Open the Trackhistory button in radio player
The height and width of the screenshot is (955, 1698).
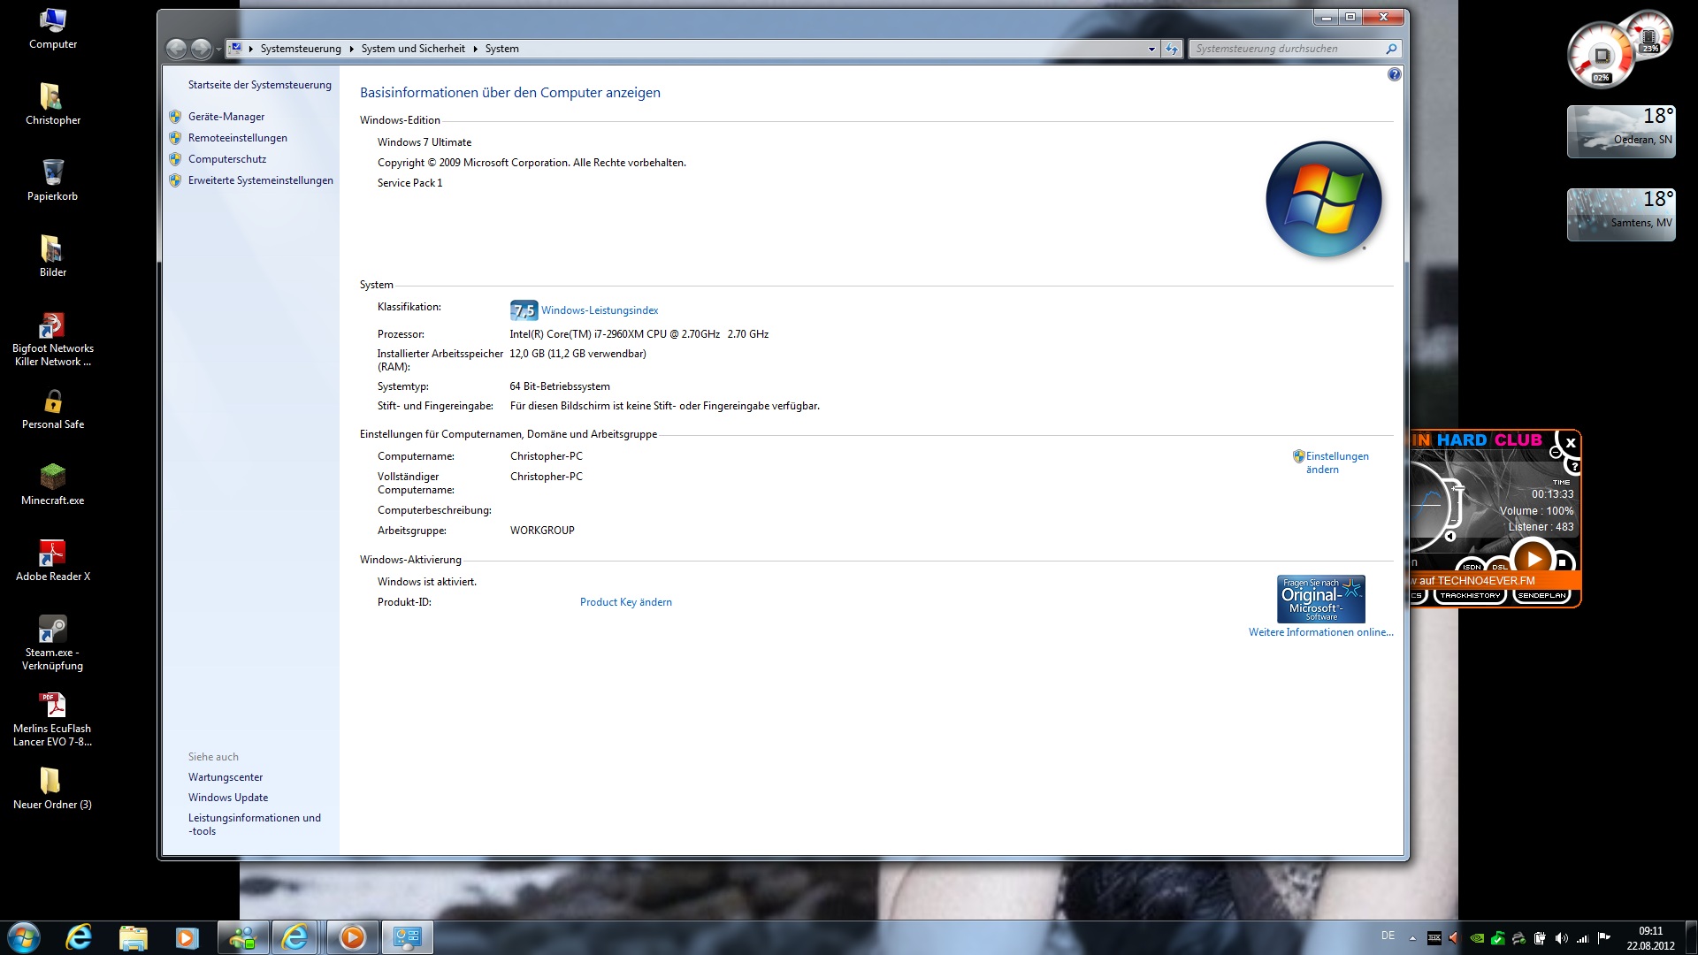(1470, 596)
